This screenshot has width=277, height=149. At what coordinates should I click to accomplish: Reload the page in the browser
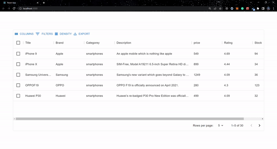[x=14, y=8]
